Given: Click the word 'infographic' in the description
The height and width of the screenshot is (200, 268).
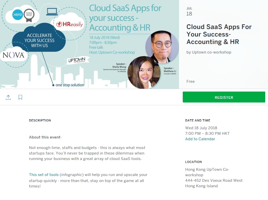Looking at the screenshot, I should click(71, 175).
